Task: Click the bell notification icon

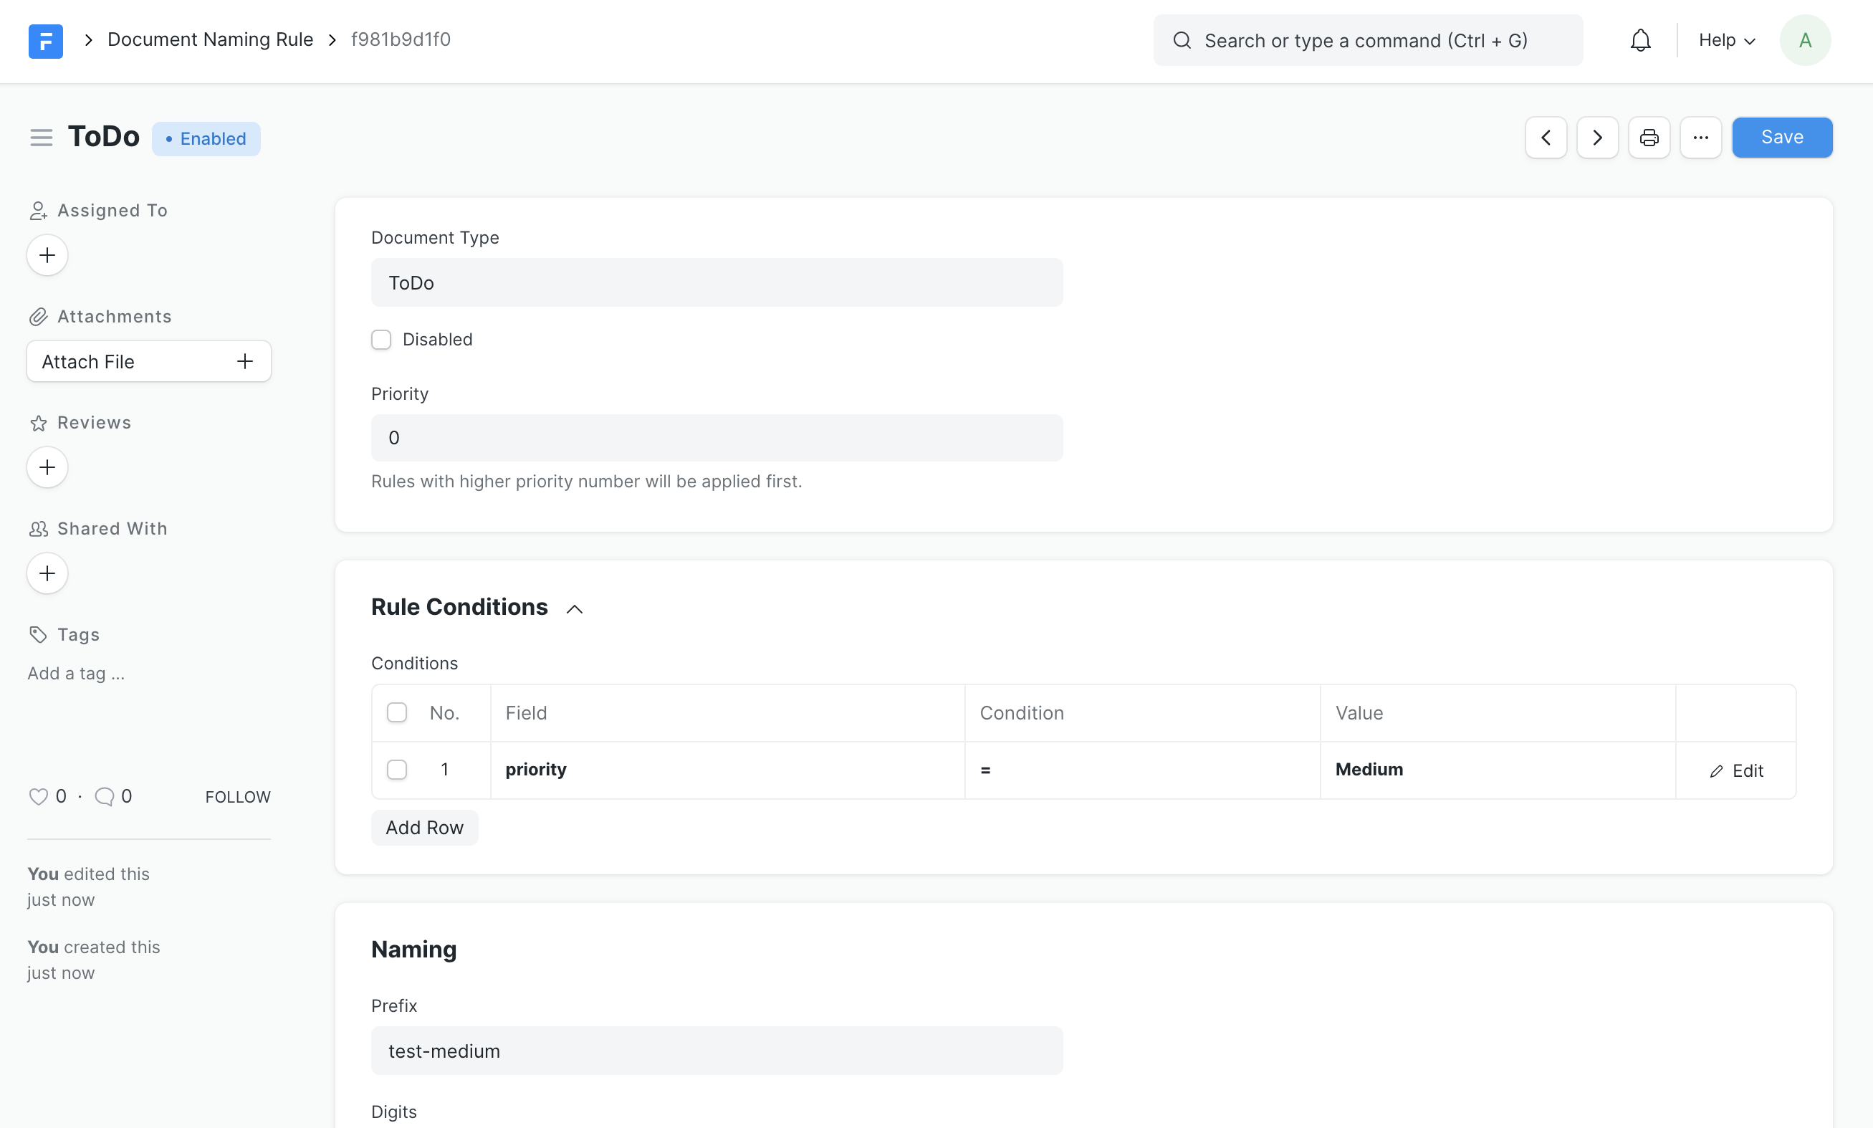Action: [1640, 40]
